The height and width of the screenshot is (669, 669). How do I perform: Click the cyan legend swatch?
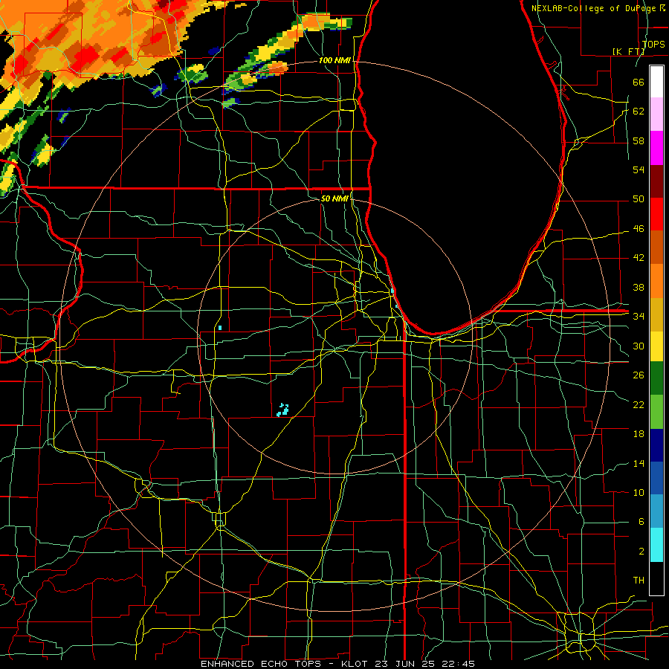(x=656, y=545)
